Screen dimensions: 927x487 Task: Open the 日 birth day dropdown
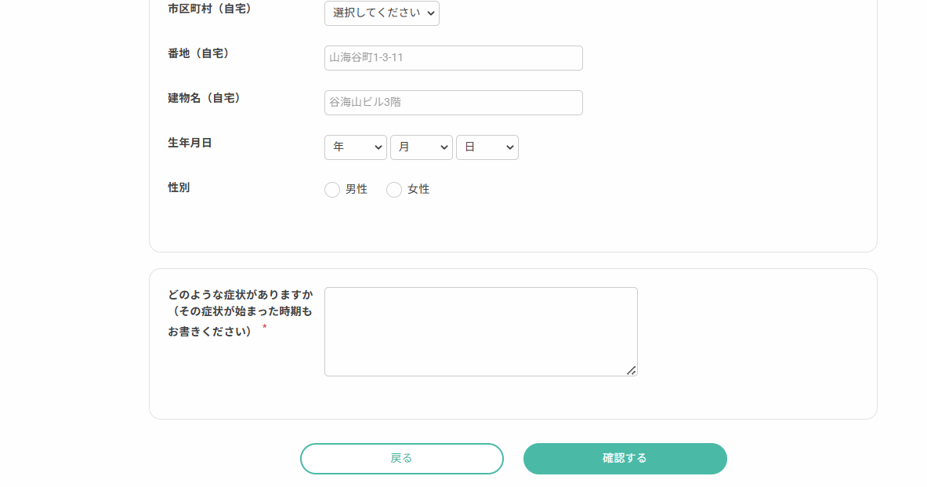tap(487, 147)
